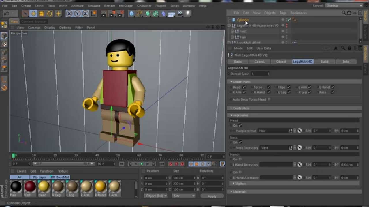Open the green NURBS generators icon

pyautogui.click(x=148, y=14)
